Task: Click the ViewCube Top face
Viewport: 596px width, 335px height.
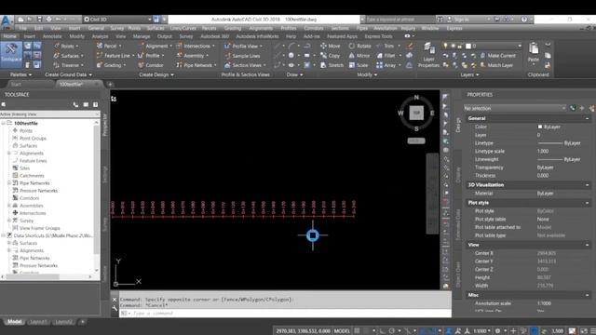Action: click(416, 113)
